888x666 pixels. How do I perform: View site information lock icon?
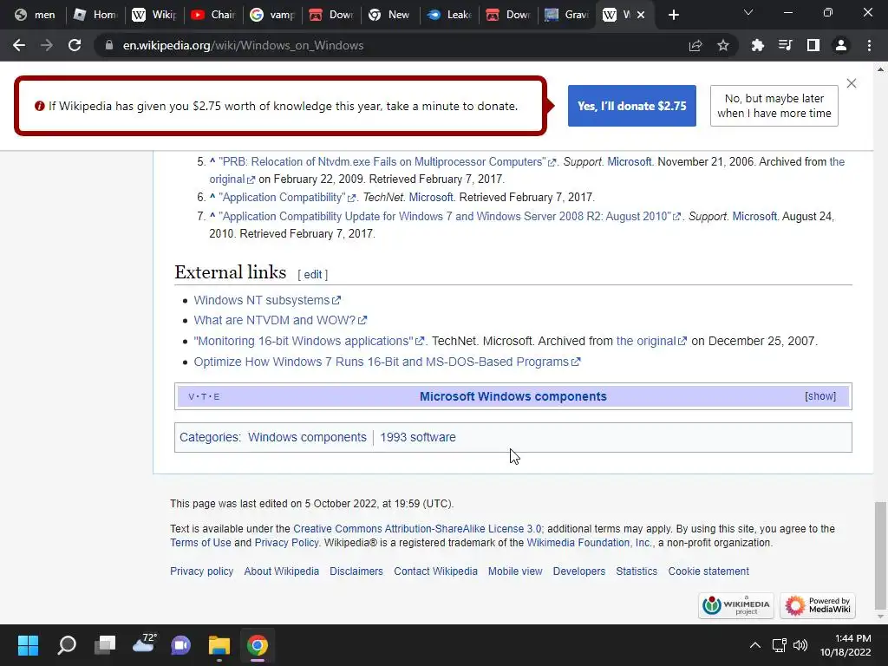[109, 45]
